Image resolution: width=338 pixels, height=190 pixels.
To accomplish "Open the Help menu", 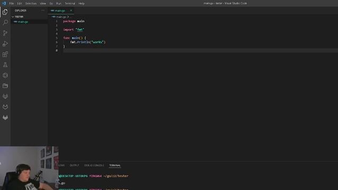I will [81, 4].
